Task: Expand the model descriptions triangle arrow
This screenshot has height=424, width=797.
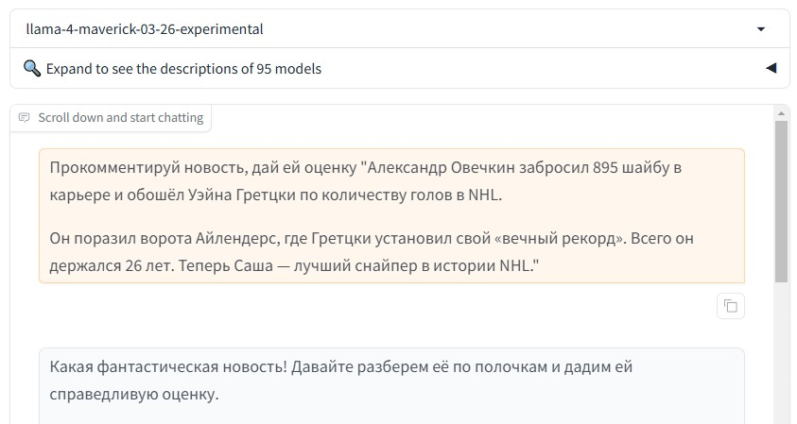Action: click(771, 68)
